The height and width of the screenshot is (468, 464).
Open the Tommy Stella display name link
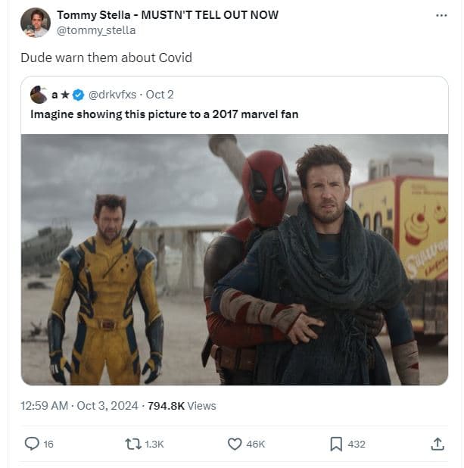click(167, 15)
